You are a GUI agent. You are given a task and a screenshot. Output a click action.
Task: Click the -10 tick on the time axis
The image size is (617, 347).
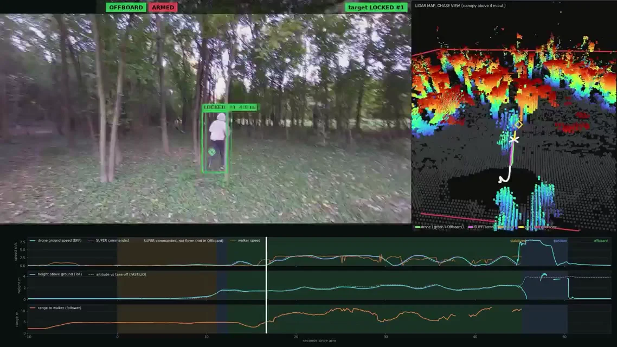pyautogui.click(x=28, y=337)
